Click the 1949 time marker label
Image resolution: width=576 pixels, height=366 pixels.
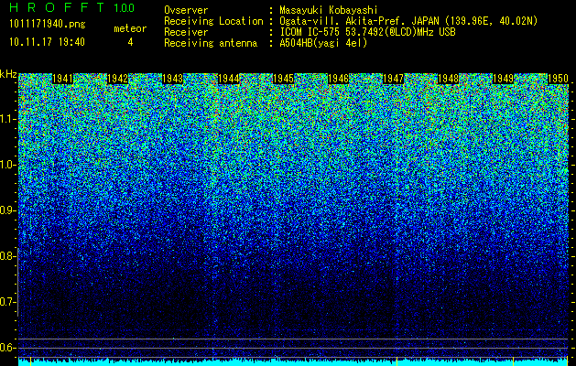[504, 79]
